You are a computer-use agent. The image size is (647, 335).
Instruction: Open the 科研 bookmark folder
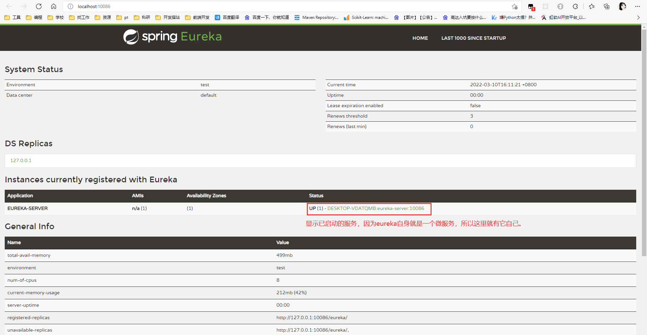142,18
